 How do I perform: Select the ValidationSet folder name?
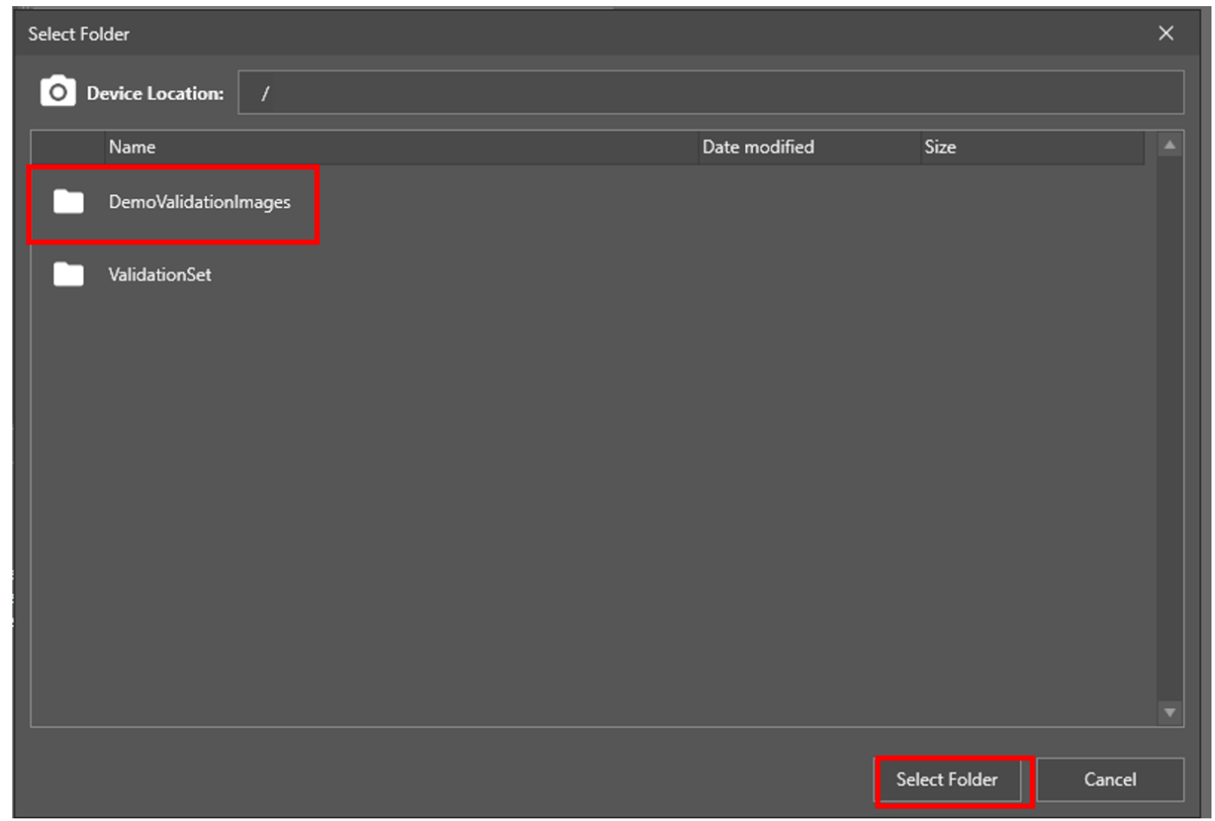pyautogui.click(x=160, y=274)
